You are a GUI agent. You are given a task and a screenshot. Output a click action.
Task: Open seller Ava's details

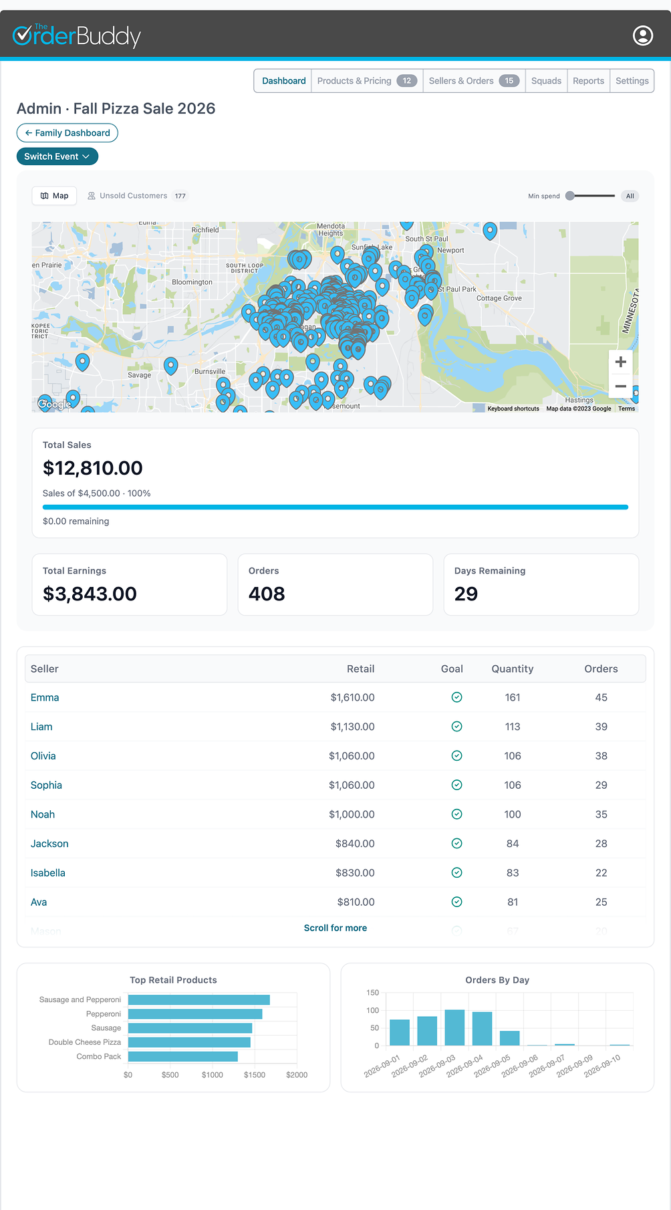tap(39, 902)
